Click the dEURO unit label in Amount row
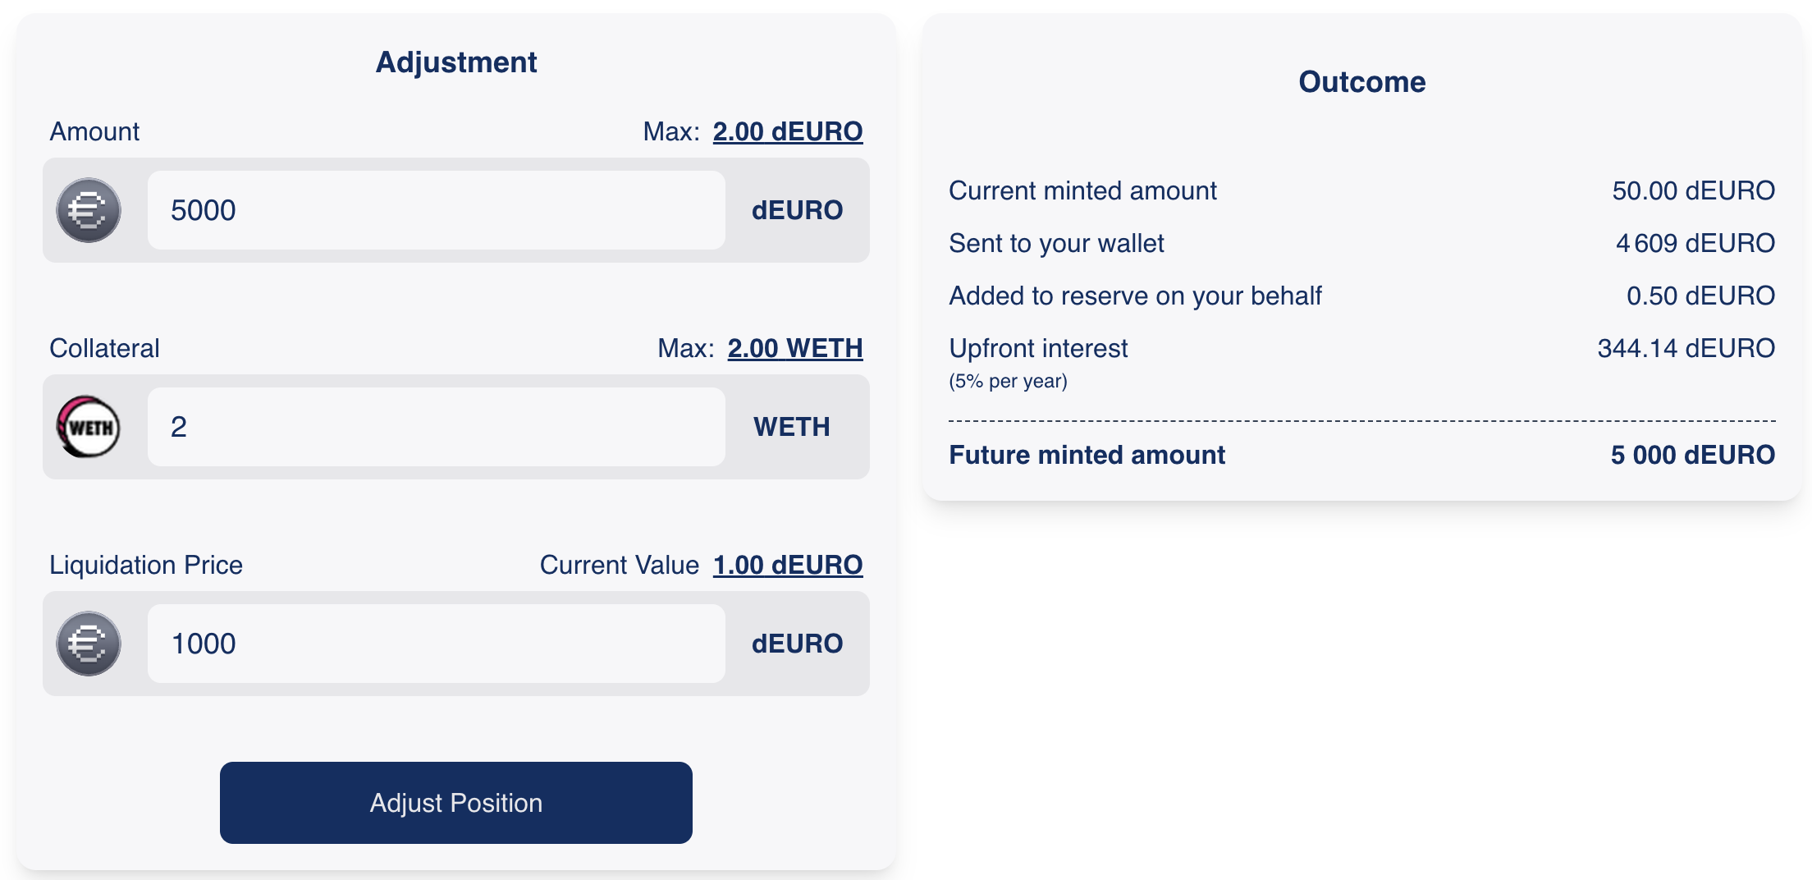1812x880 pixels. click(x=797, y=210)
